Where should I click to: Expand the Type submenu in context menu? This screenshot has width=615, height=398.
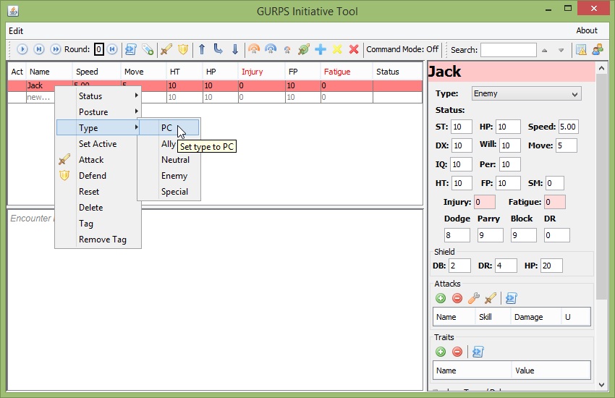point(98,128)
